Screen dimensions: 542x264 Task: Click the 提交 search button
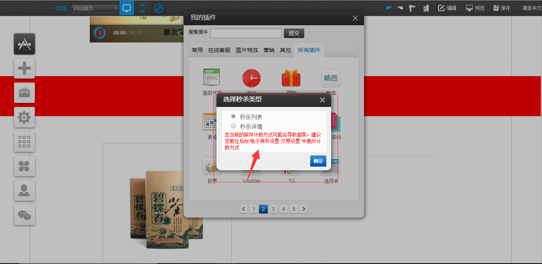click(x=294, y=33)
